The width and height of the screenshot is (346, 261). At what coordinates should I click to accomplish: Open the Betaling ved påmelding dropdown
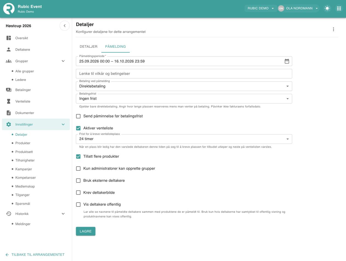click(184, 86)
